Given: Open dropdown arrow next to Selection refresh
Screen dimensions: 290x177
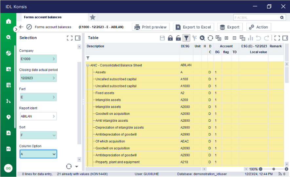Looking at the screenshot, I should (x=77, y=167).
